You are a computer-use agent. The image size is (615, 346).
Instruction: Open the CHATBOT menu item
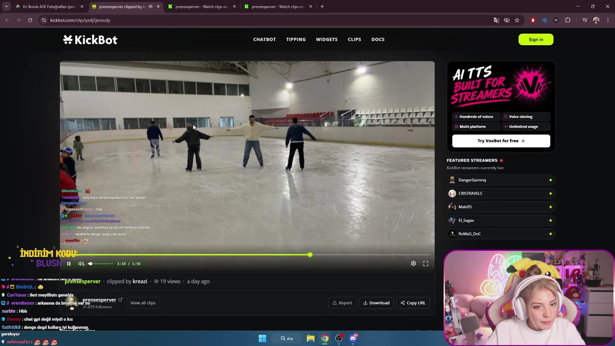264,39
